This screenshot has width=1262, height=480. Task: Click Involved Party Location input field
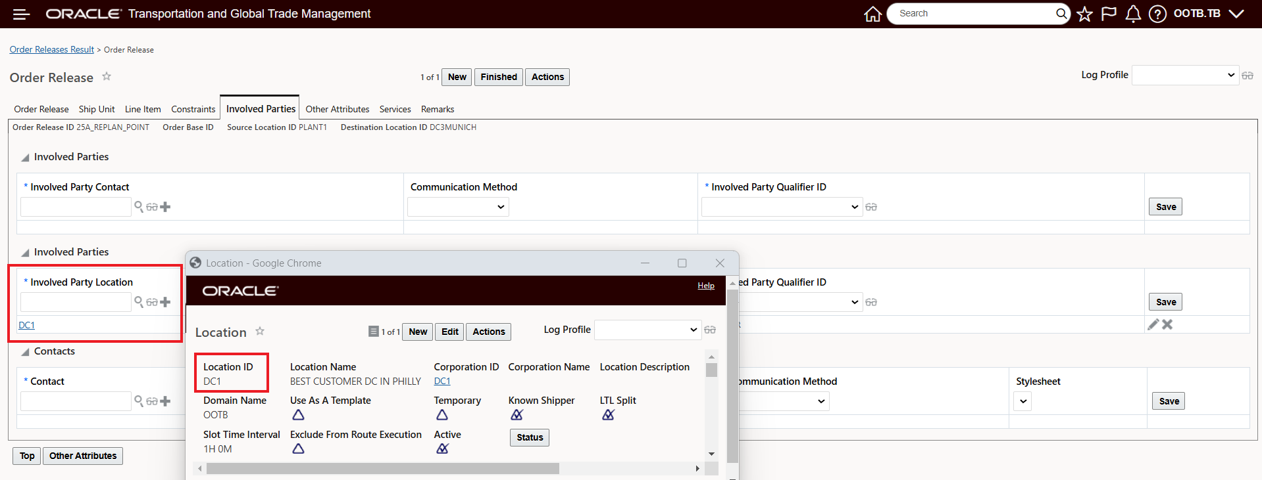[x=76, y=302]
